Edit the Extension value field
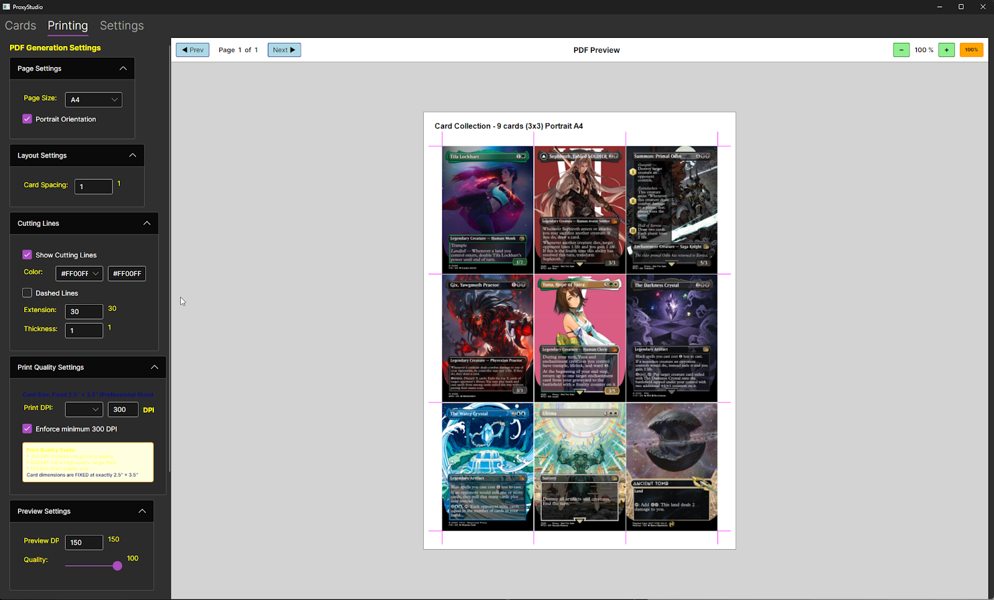Viewport: 994px width, 600px height. pos(84,311)
